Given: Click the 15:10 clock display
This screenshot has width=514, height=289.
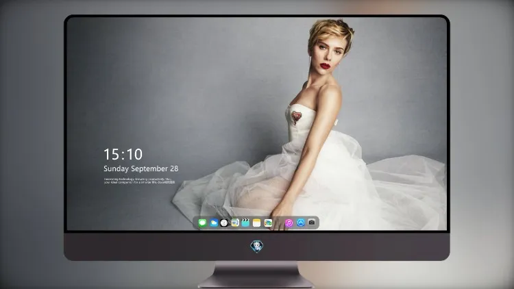Looking at the screenshot, I should click(x=123, y=154).
